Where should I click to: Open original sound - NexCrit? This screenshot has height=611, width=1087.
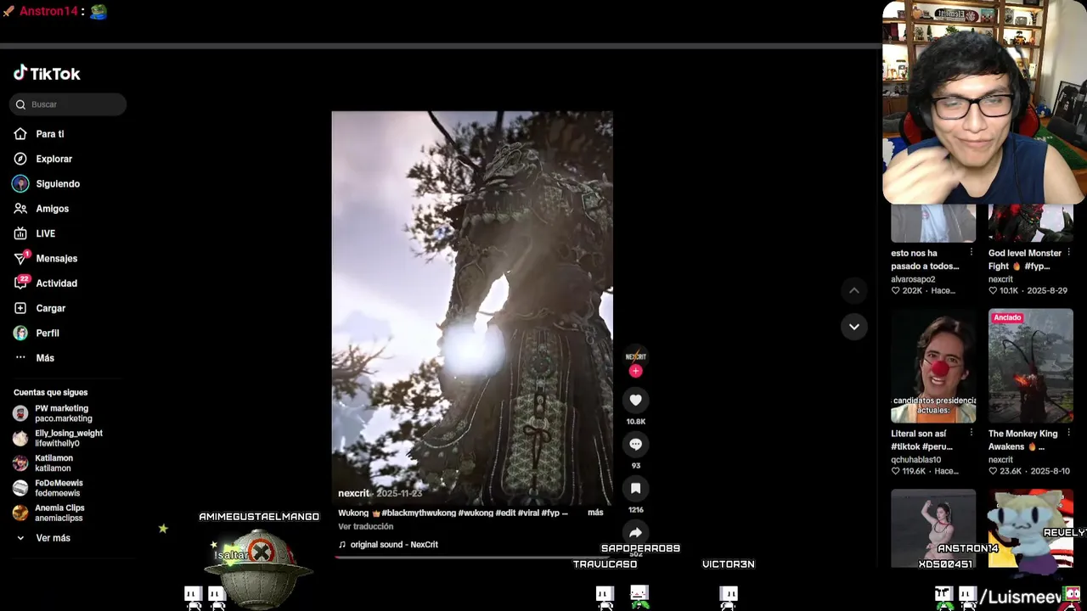(394, 545)
